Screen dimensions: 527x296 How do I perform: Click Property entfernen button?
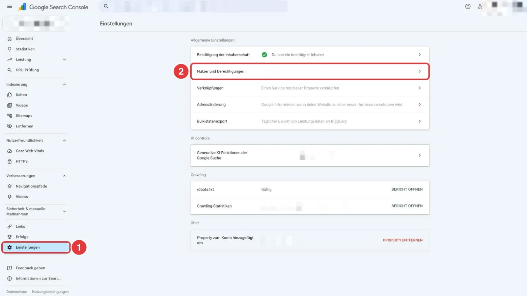(402, 240)
